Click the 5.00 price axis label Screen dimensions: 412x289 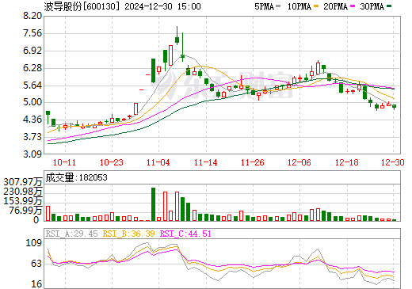(32, 102)
